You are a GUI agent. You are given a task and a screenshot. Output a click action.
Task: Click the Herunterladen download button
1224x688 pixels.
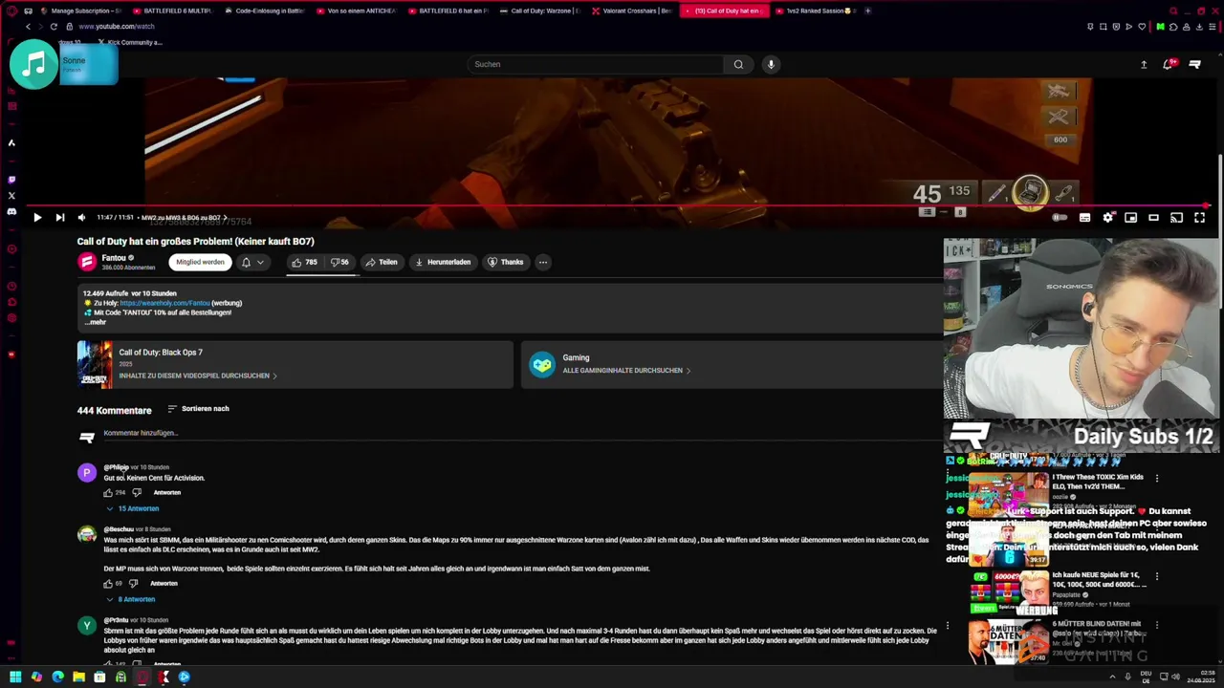pos(442,262)
